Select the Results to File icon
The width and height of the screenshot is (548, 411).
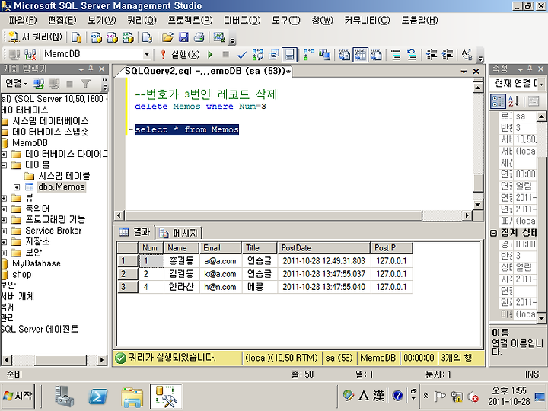376,55
